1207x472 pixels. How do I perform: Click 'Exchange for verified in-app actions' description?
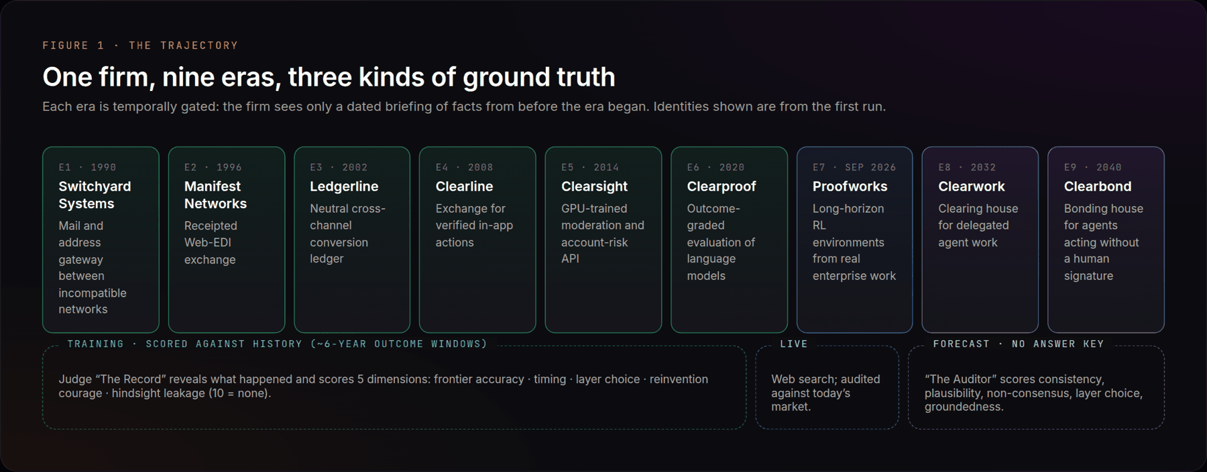click(x=474, y=226)
